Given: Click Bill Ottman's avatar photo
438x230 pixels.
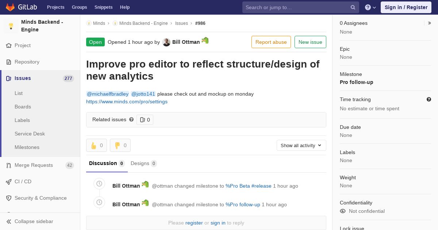Looking at the screenshot, I should [166, 42].
